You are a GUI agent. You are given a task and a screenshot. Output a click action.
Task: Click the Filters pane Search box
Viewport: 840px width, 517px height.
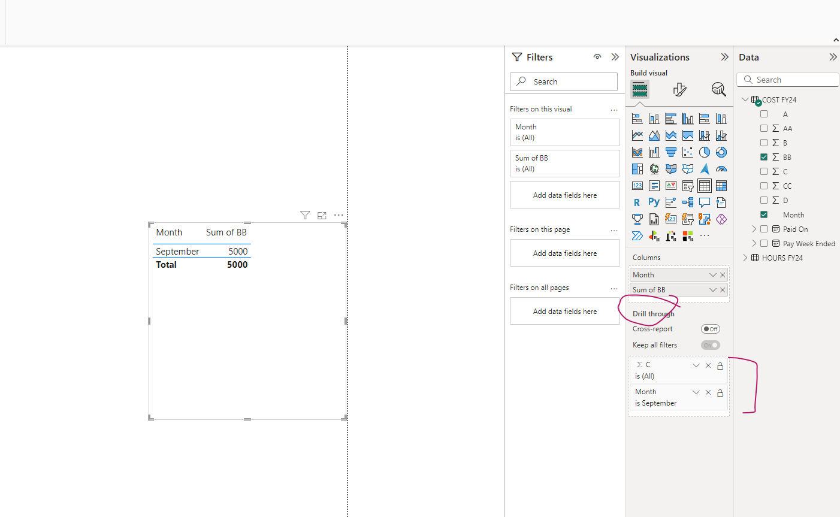coord(564,81)
